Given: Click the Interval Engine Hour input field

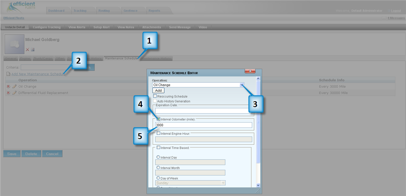Looking at the screenshot, I should click(x=203, y=139).
